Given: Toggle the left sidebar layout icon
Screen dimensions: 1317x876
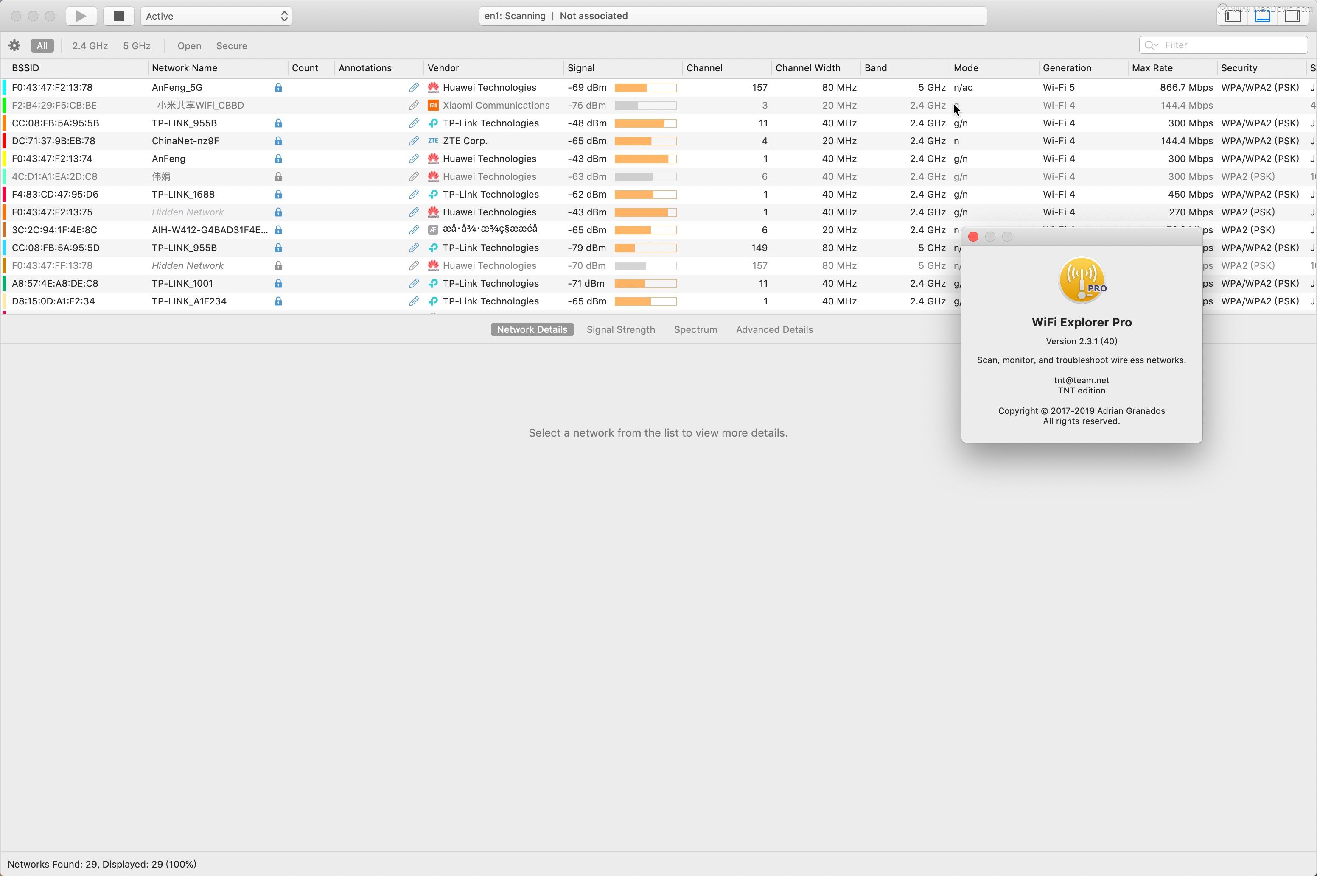Looking at the screenshot, I should 1233,16.
